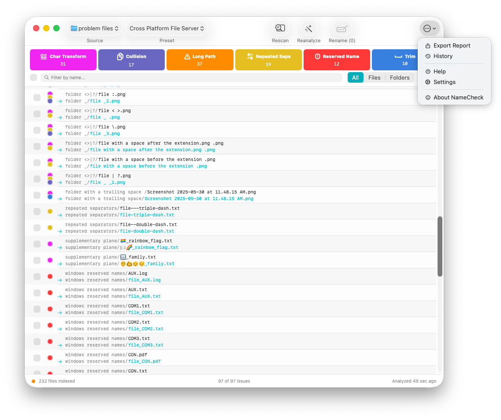This screenshot has width=501, height=420.
Task: Click inside the Filter by name field
Action: pyautogui.click(x=176, y=77)
